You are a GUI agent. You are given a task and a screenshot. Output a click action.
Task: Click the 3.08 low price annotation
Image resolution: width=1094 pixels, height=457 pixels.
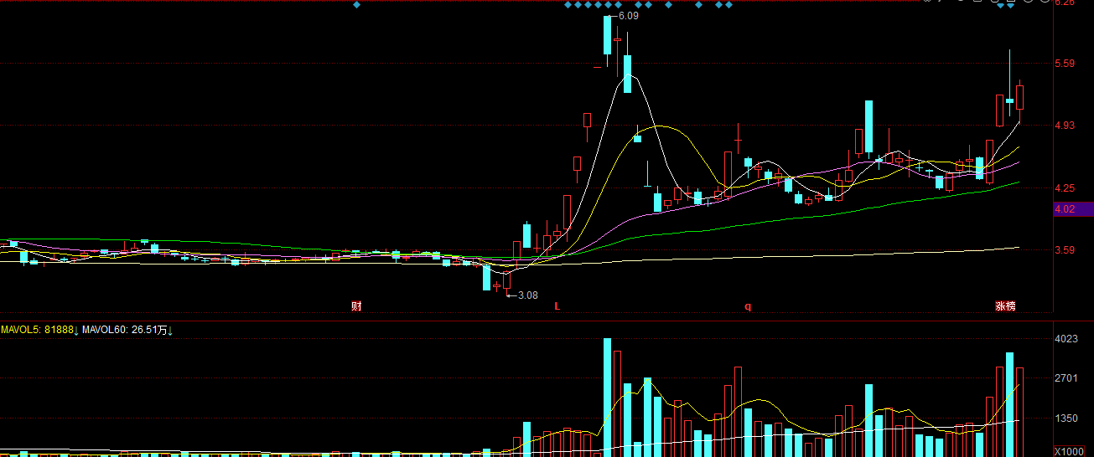coord(527,295)
